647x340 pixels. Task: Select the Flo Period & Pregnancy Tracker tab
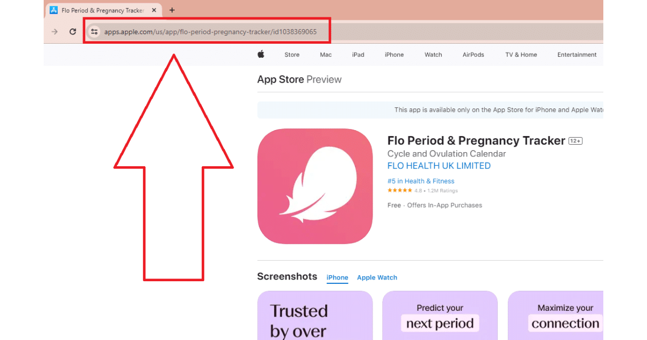click(104, 10)
